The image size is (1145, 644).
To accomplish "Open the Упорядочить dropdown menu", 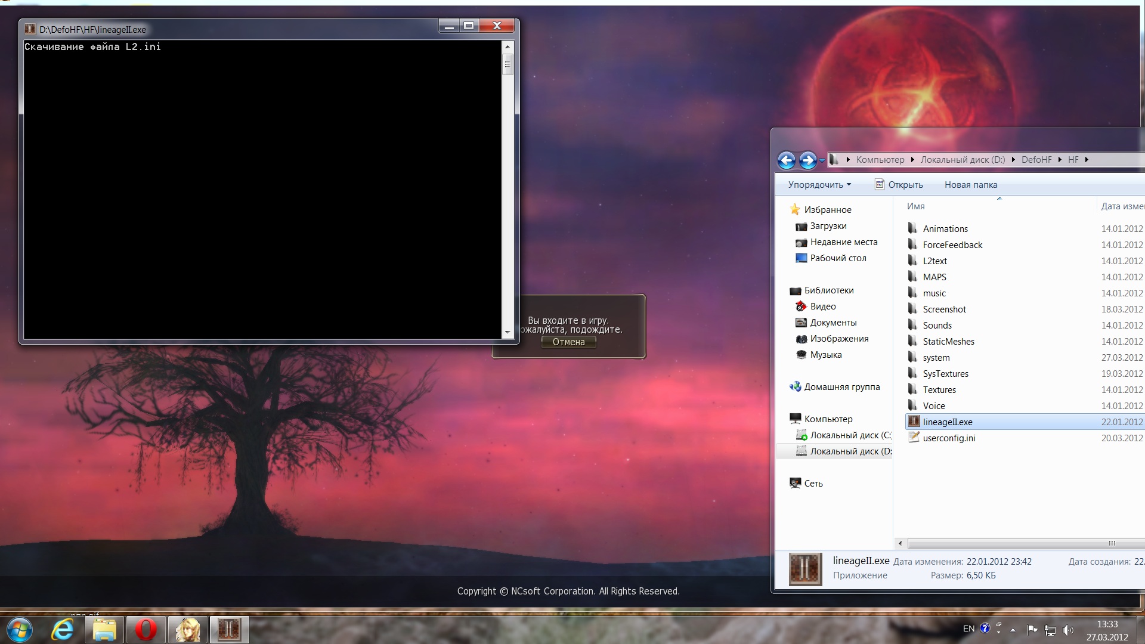I will click(819, 185).
